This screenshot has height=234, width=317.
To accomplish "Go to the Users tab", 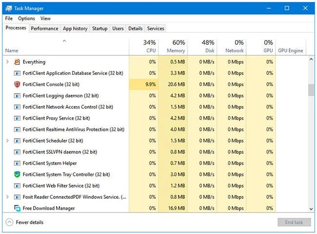I will pos(118,28).
